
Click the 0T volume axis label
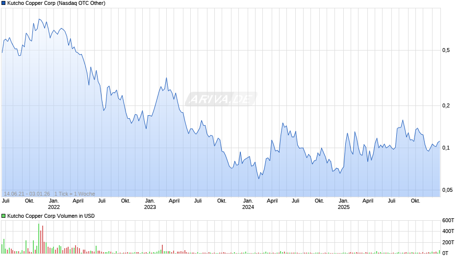445,253
